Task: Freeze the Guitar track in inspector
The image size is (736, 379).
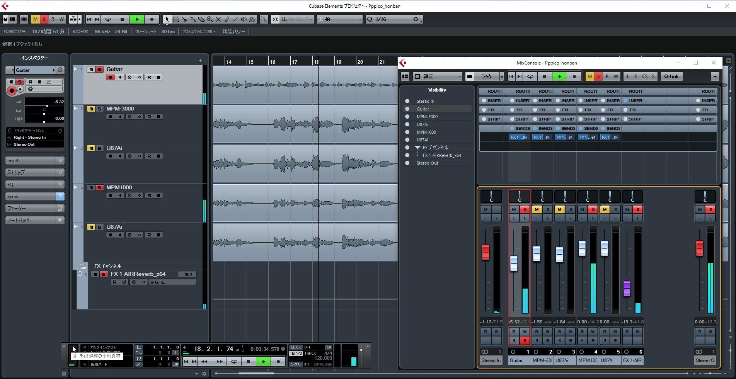Action: pos(31,89)
